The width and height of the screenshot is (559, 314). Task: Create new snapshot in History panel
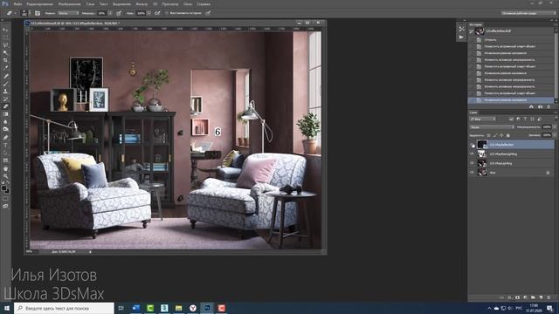[540, 106]
